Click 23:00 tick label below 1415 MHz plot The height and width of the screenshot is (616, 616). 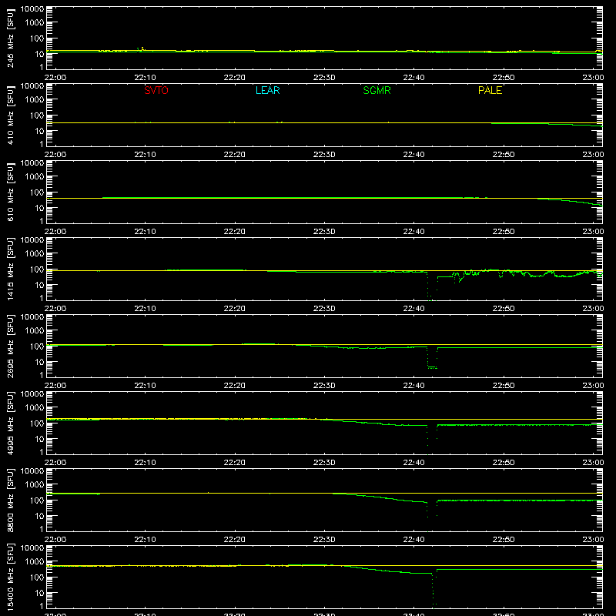pos(593,309)
